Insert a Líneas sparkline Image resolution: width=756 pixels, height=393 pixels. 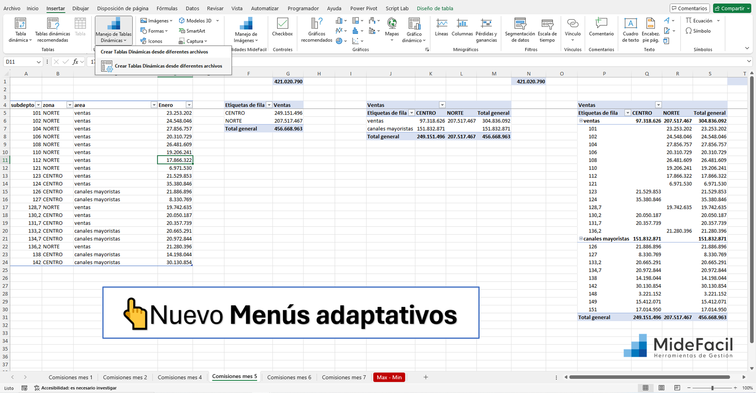(442, 27)
